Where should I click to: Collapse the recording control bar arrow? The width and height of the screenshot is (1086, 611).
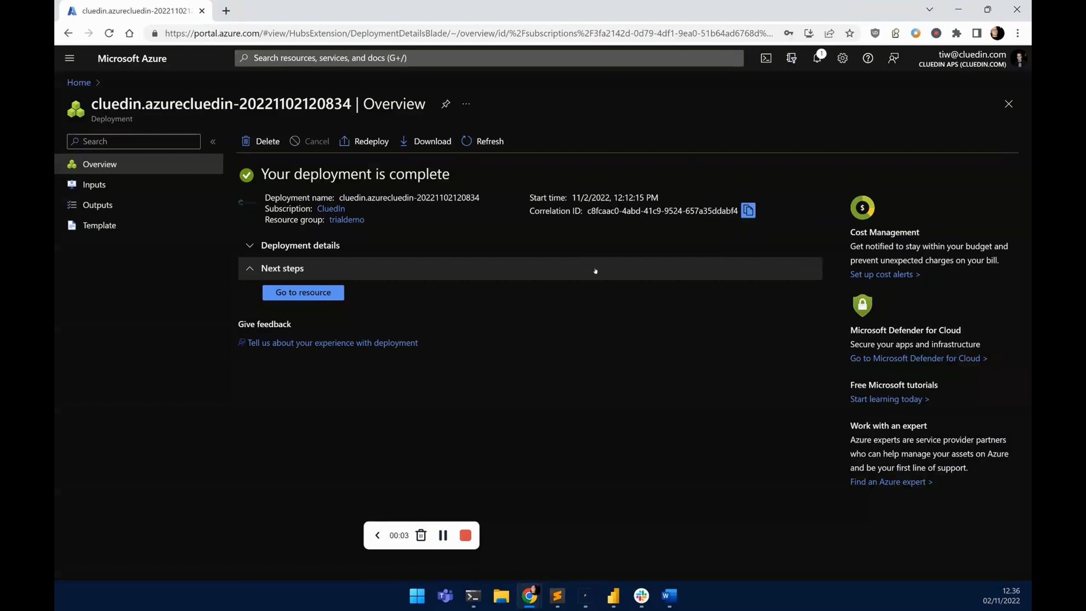pyautogui.click(x=377, y=535)
